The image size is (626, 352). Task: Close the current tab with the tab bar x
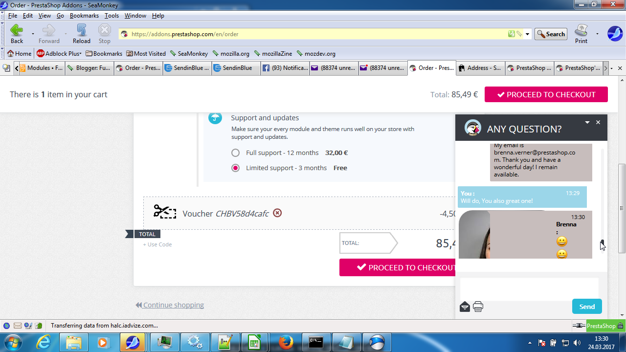point(620,68)
